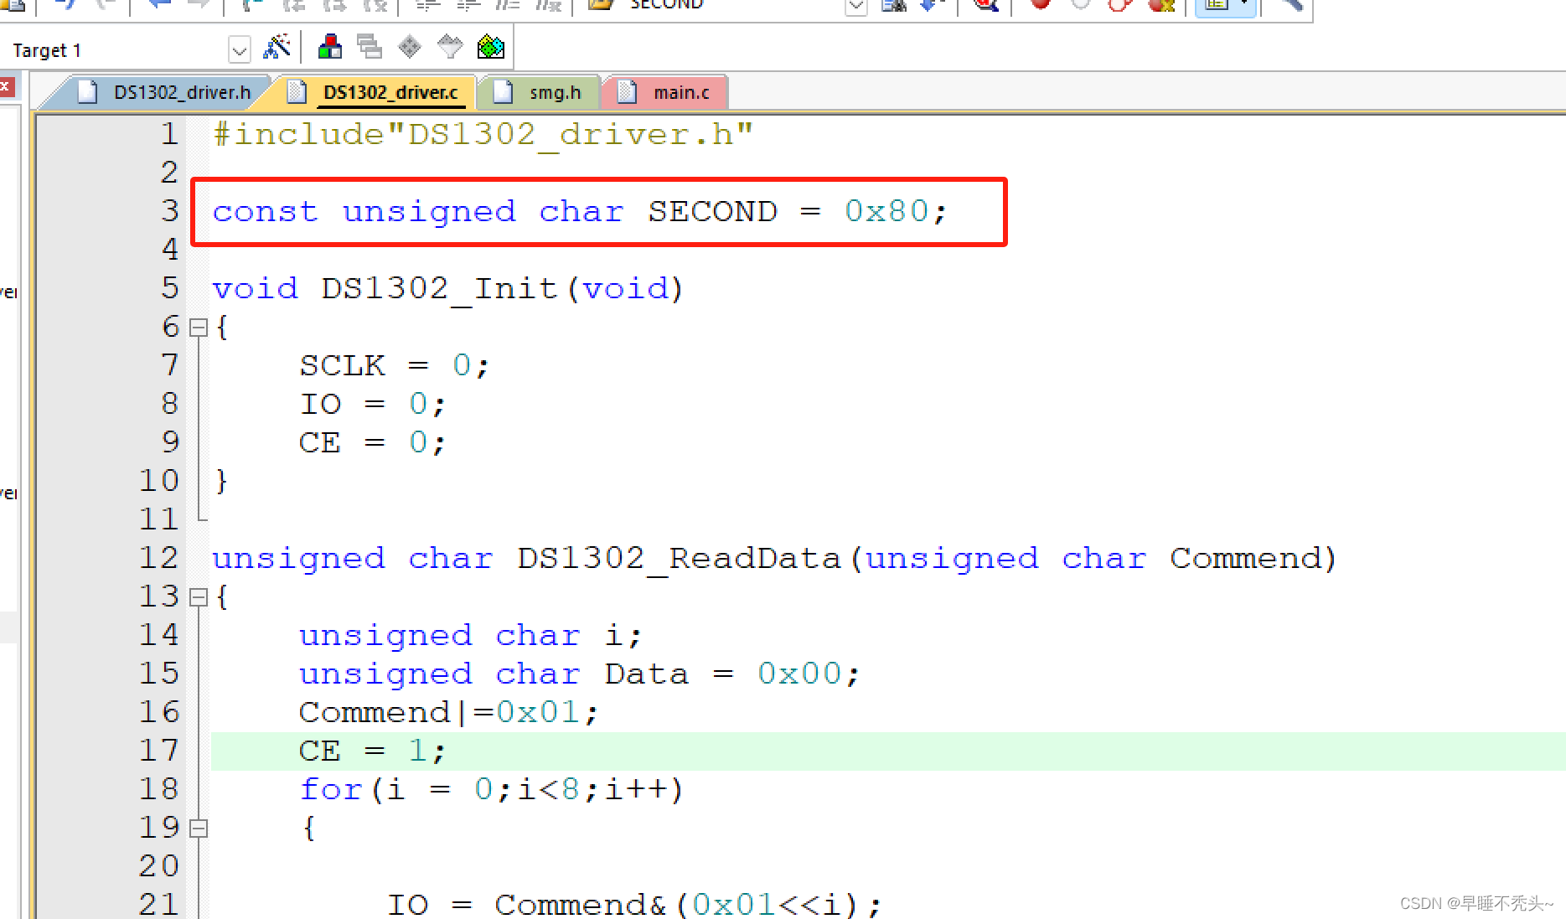Click line number 3 in the margin
The width and height of the screenshot is (1566, 919).
click(170, 211)
